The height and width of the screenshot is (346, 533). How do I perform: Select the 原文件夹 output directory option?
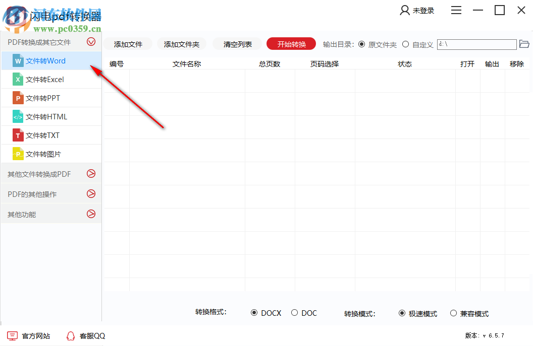362,44
